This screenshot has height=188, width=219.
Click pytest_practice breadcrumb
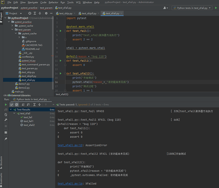[x=29, y=8]
